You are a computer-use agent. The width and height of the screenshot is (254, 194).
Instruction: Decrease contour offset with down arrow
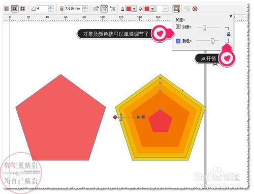(85, 10)
